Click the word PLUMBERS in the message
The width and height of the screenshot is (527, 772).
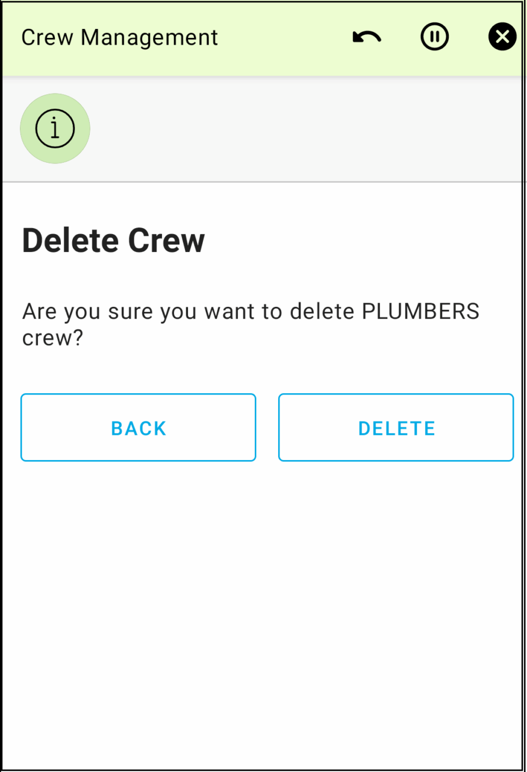(420, 312)
